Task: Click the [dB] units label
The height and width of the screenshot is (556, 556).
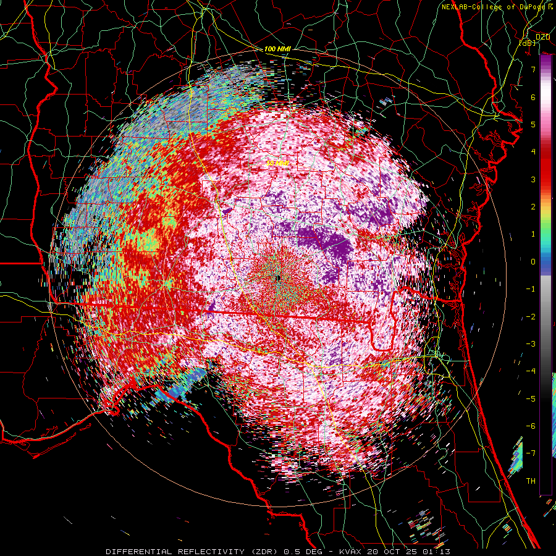Action: (528, 43)
